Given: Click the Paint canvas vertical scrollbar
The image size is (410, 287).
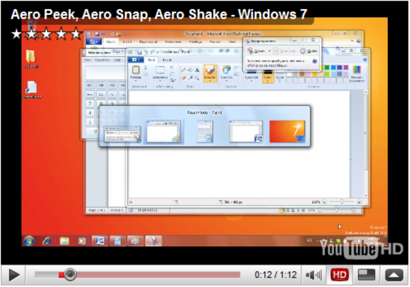Looking at the screenshot, I should pyautogui.click(x=366, y=144).
